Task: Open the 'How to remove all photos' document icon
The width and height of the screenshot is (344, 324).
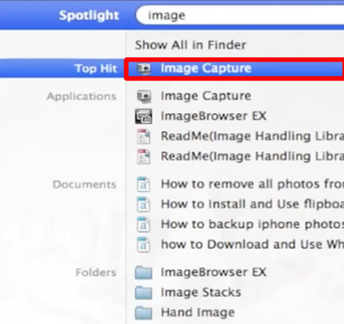Action: 143,184
